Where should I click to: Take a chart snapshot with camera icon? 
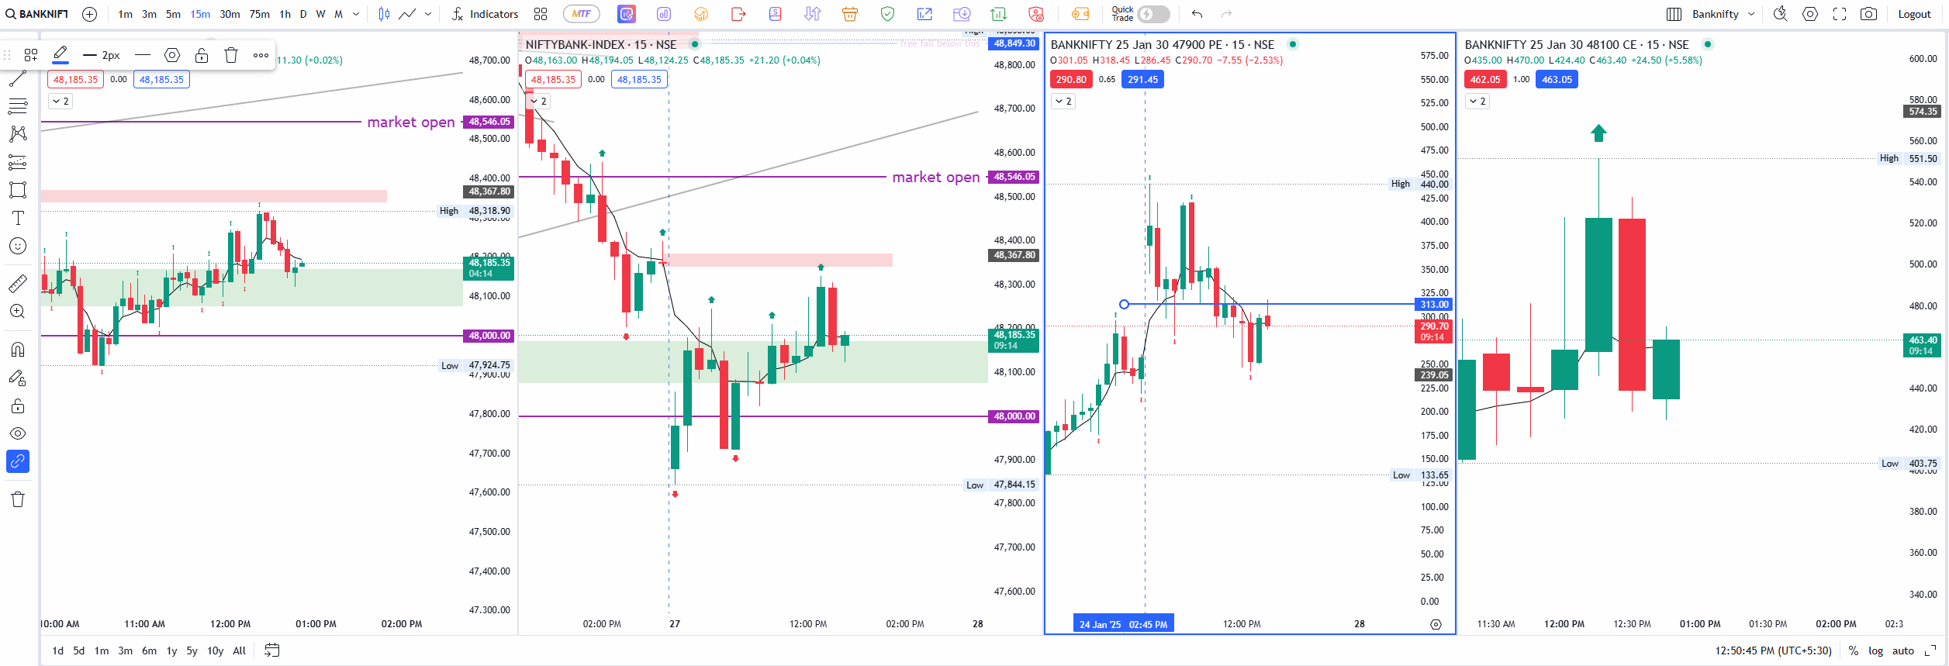tap(1868, 14)
